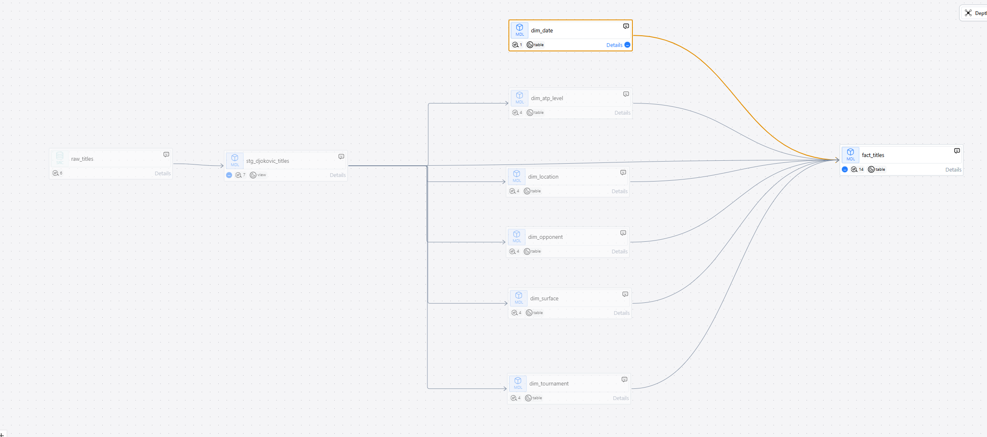Collapse lineage via dim_date blue circle button
This screenshot has height=437, width=987.
tap(627, 45)
